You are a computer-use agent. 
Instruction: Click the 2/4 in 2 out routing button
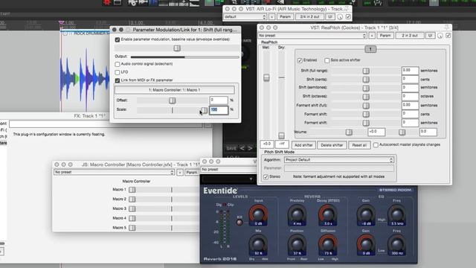pos(309,17)
